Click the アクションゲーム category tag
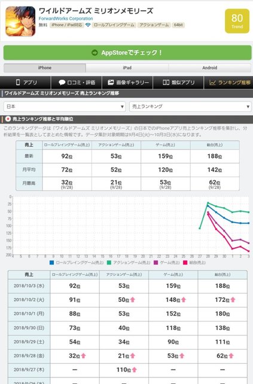The height and width of the screenshot is (384, 253). [154, 25]
